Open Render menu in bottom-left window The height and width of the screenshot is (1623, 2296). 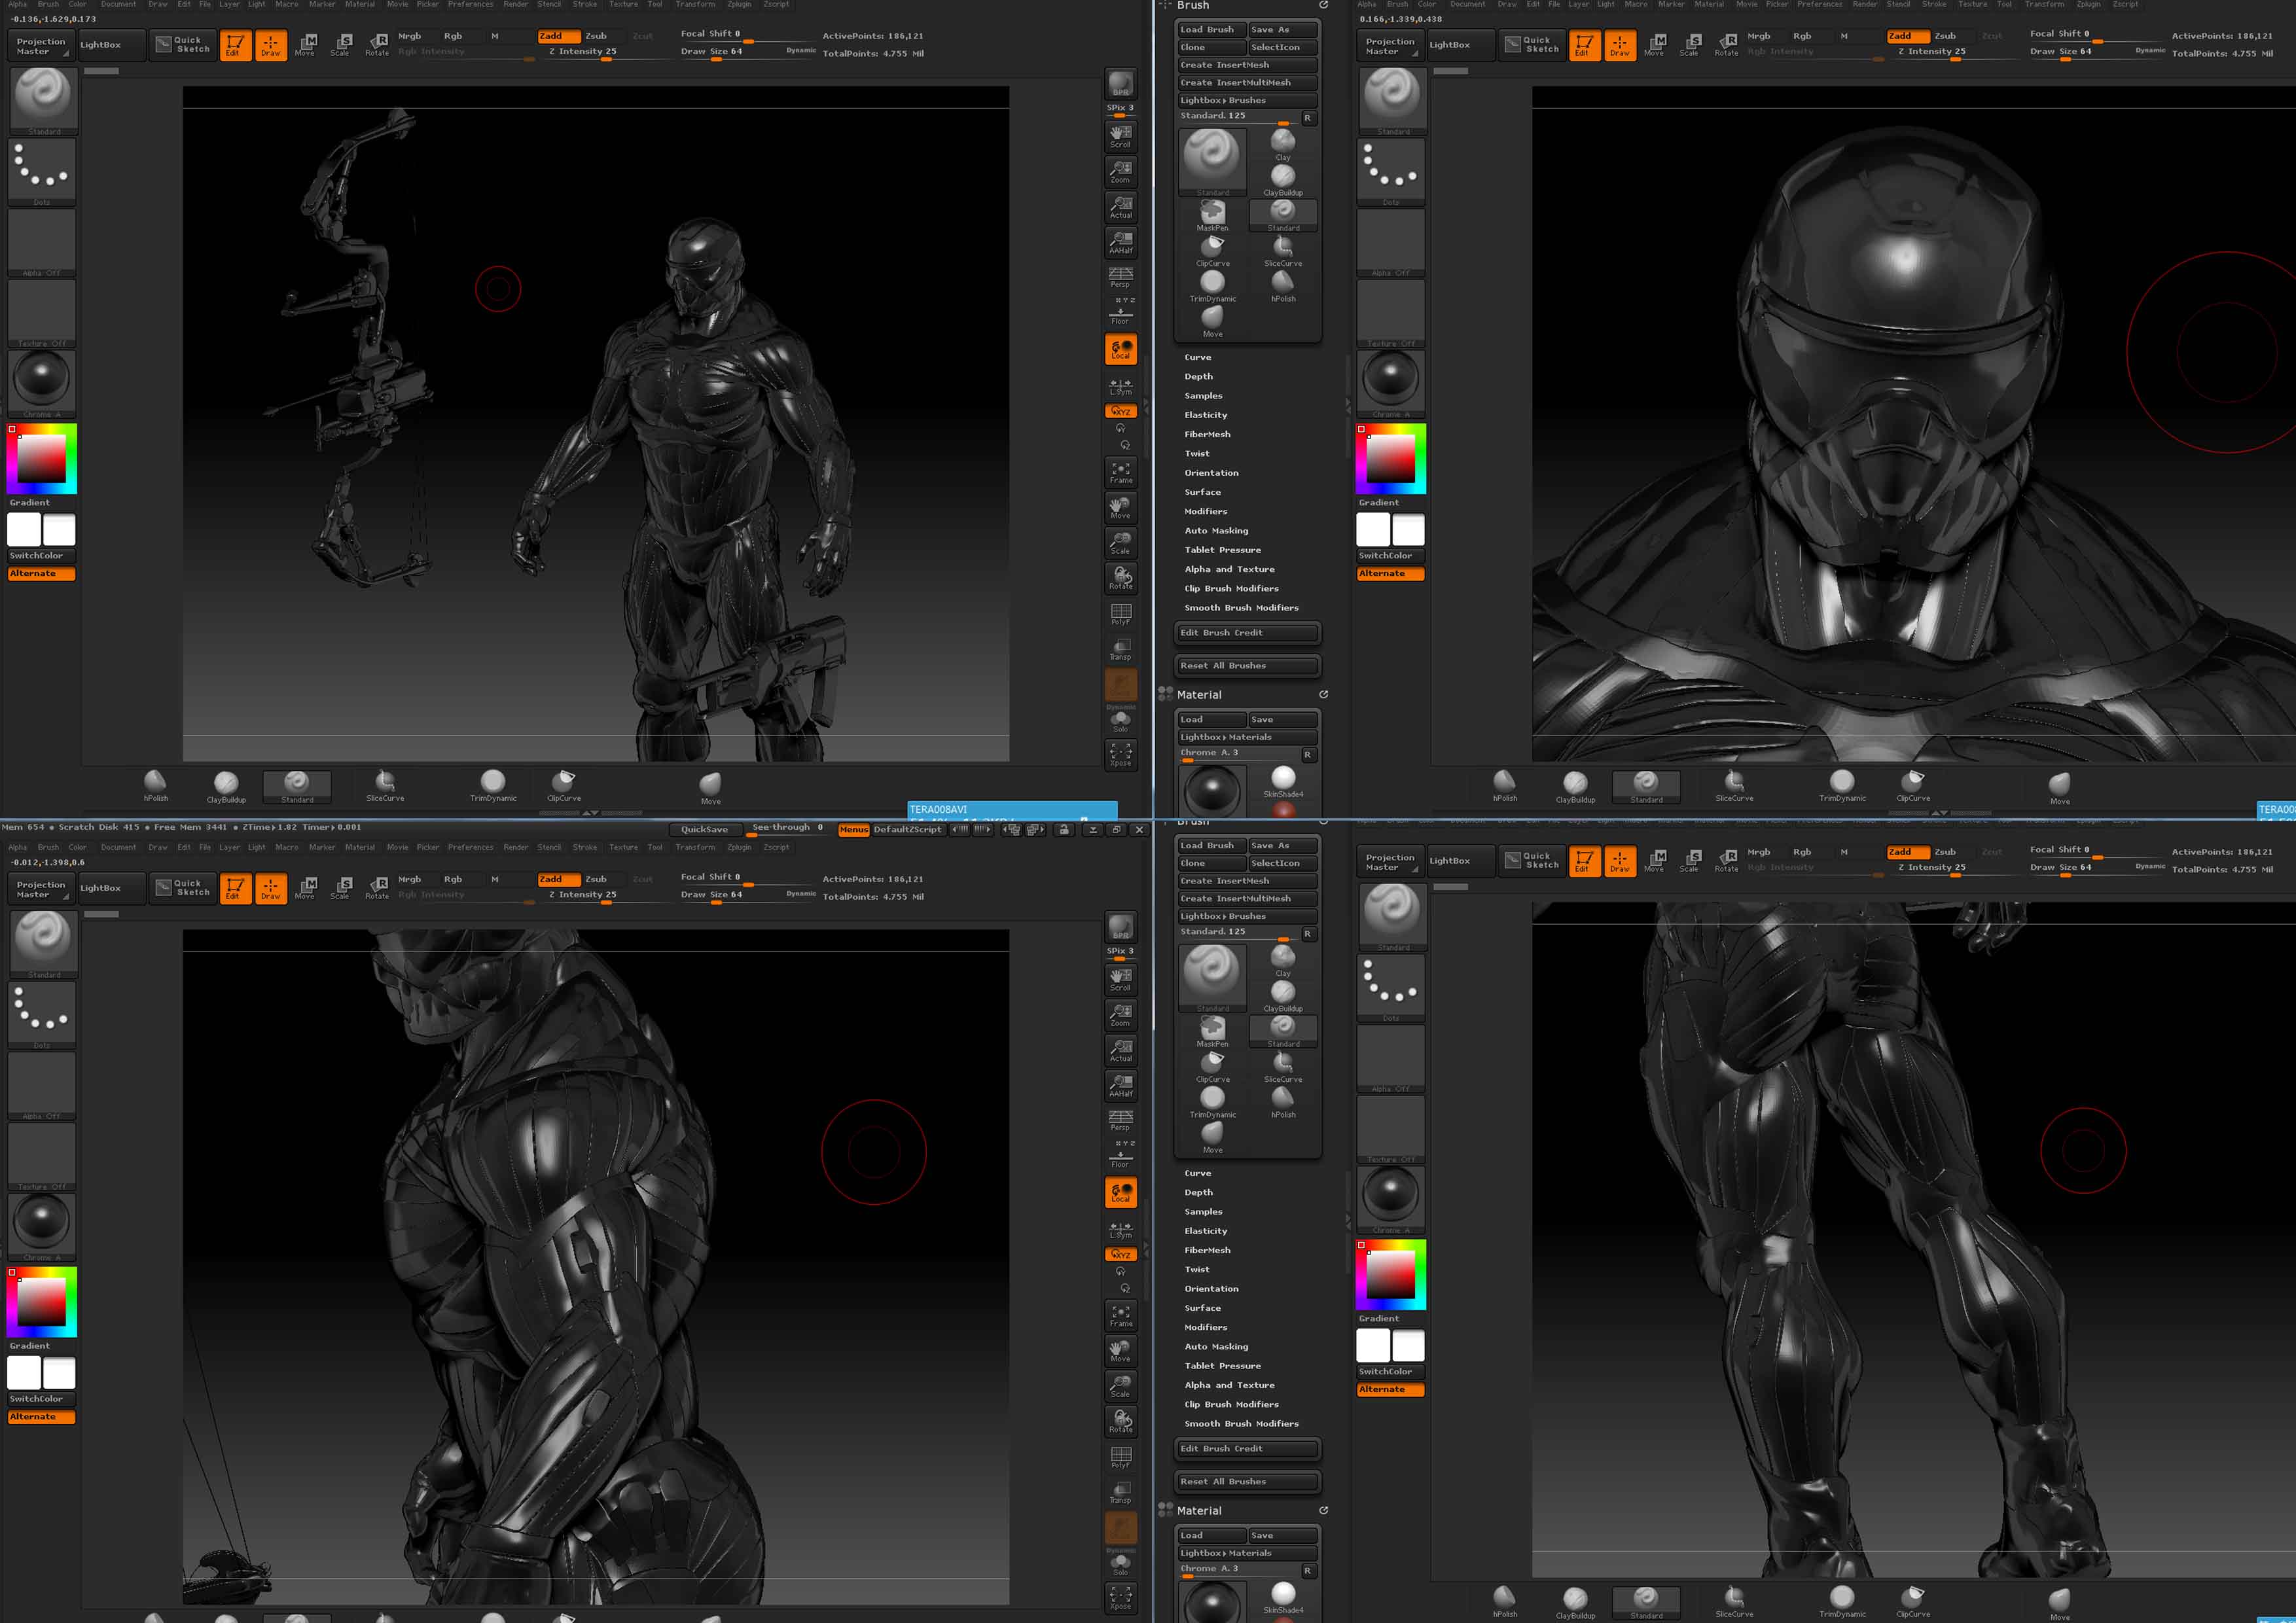tap(516, 847)
